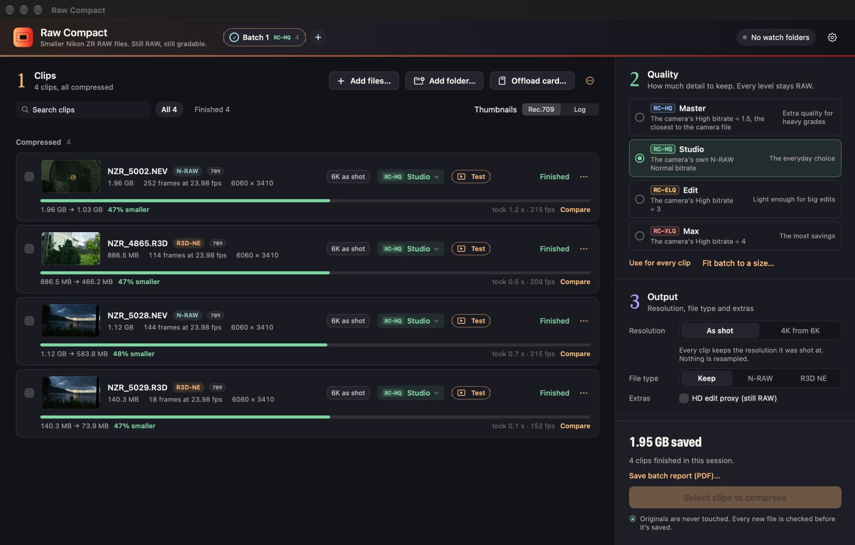Run a Test on NZR_5002.NEV

(471, 177)
